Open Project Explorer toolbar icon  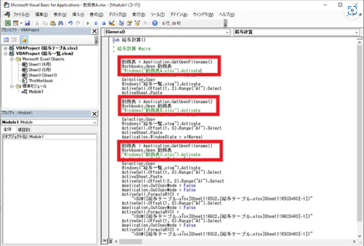(x=121, y=23)
